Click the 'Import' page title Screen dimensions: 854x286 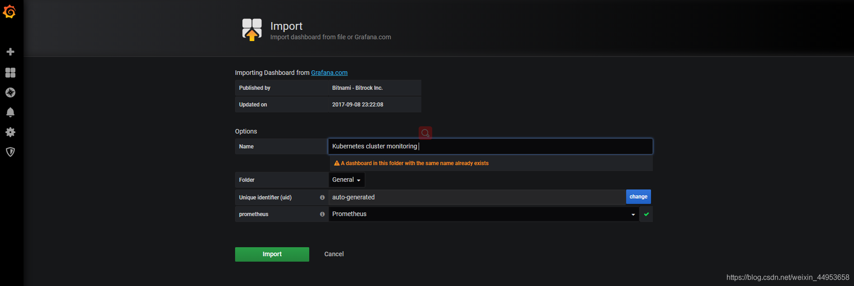tap(286, 26)
